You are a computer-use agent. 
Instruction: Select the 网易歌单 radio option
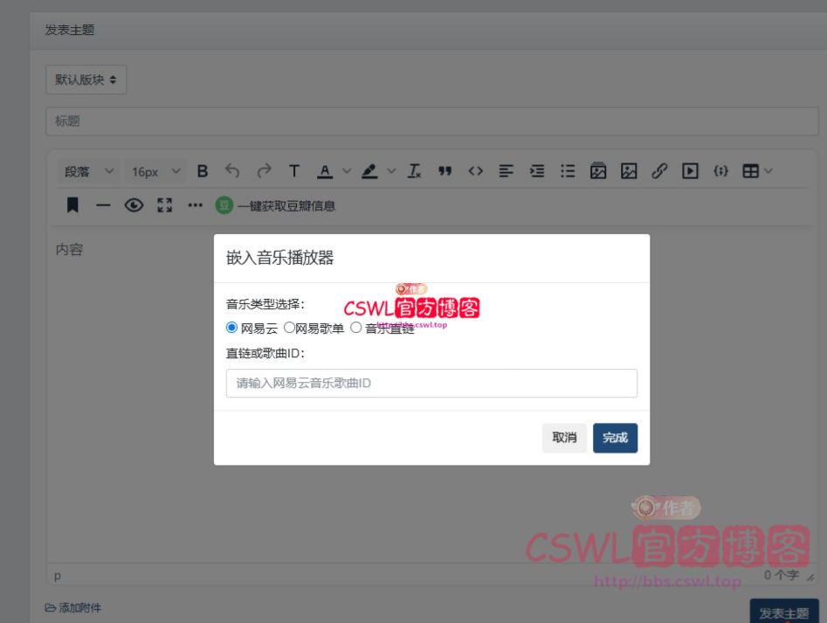(290, 328)
